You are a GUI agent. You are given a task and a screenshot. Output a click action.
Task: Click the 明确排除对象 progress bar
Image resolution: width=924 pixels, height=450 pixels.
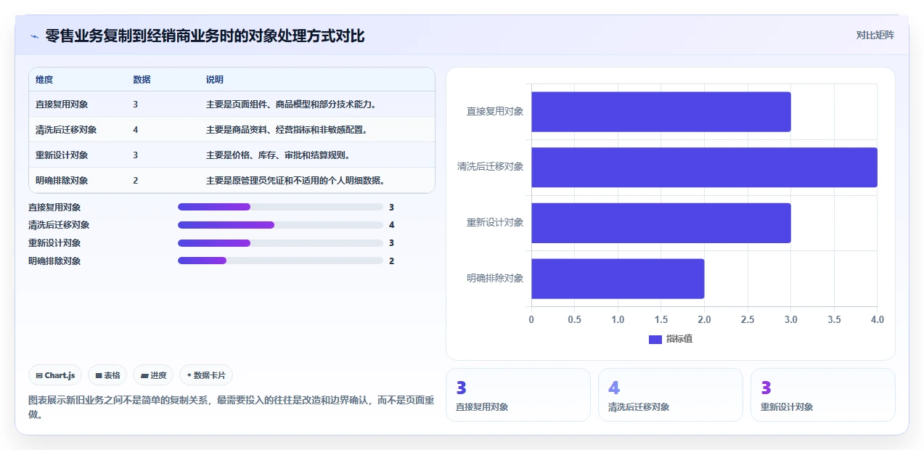280,261
